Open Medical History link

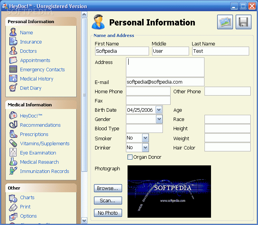[x=37, y=79]
